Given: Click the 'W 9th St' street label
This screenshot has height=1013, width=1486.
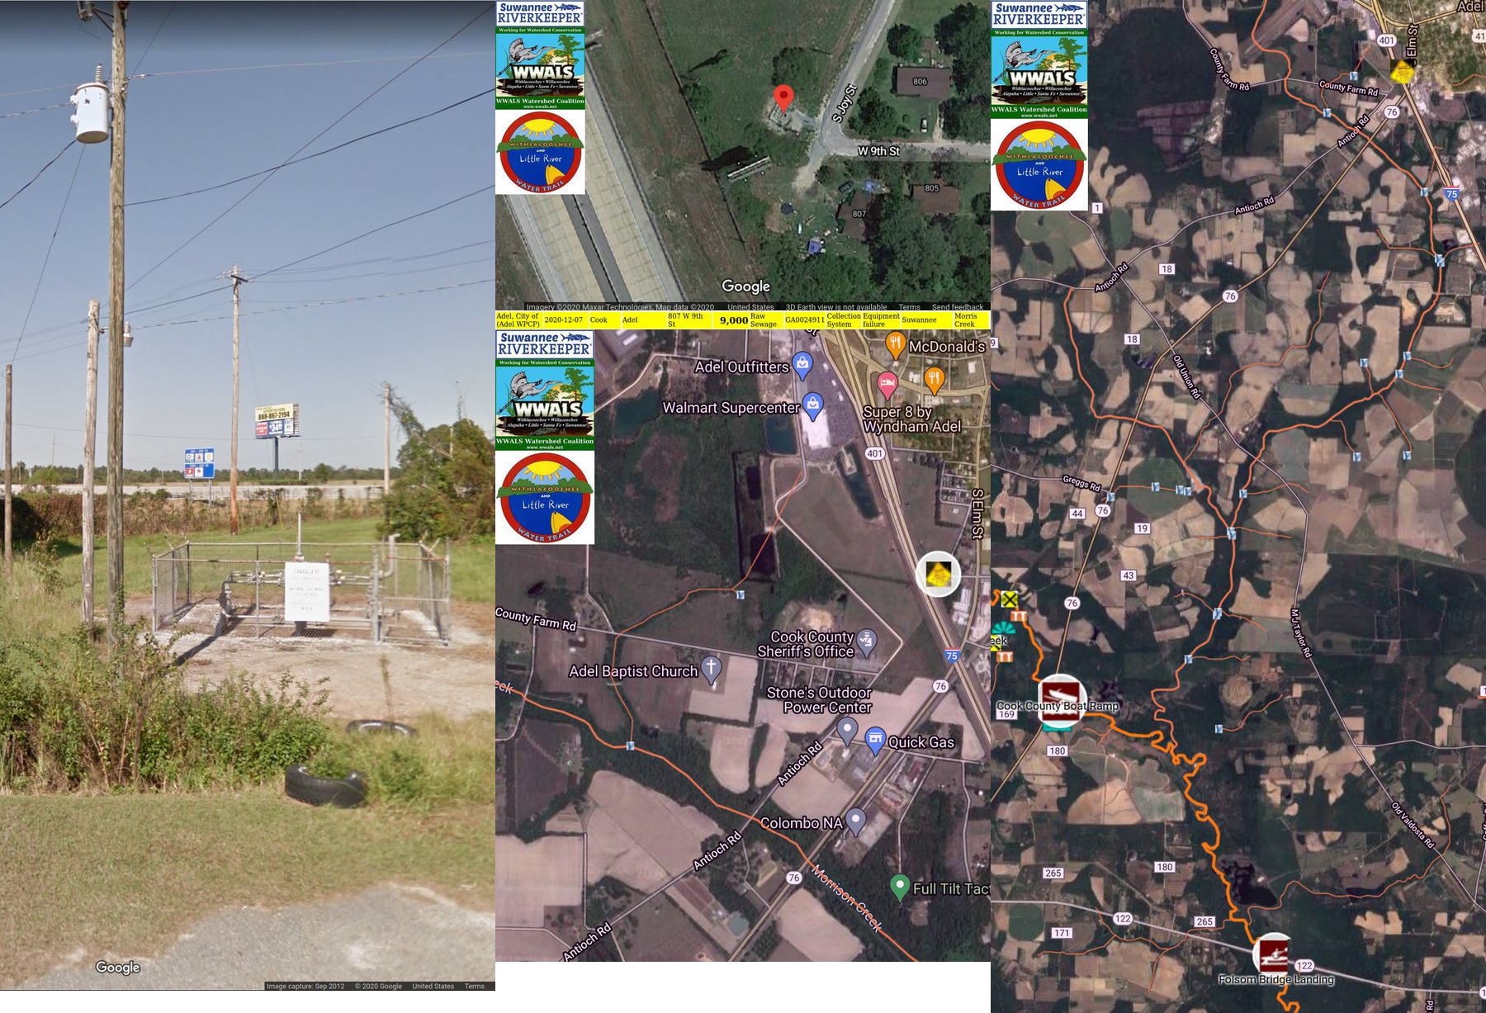Looking at the screenshot, I should pyautogui.click(x=878, y=151).
